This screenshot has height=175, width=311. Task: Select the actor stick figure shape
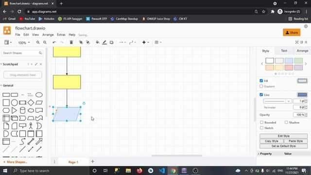pyautogui.click(x=31, y=126)
